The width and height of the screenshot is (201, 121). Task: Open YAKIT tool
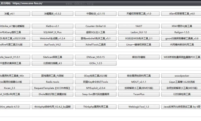pyautogui.click(x=139, y=26)
